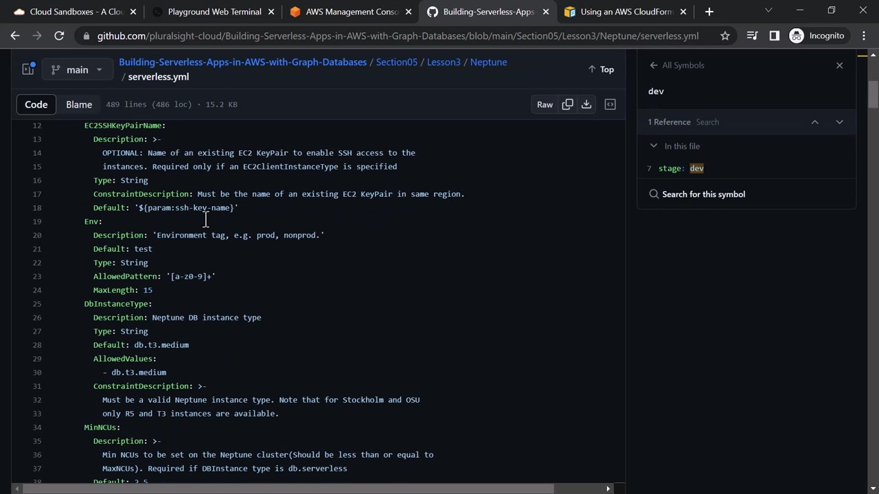Download the raw serverless.yml file
Screen dimensions: 879x494
click(586, 104)
